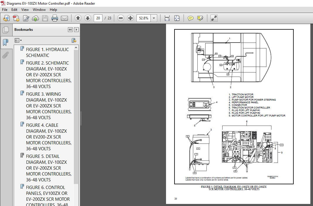
Task: Click the legend line '6. TRACTION MOTOR CONTROLLER'
Action: 249,108
